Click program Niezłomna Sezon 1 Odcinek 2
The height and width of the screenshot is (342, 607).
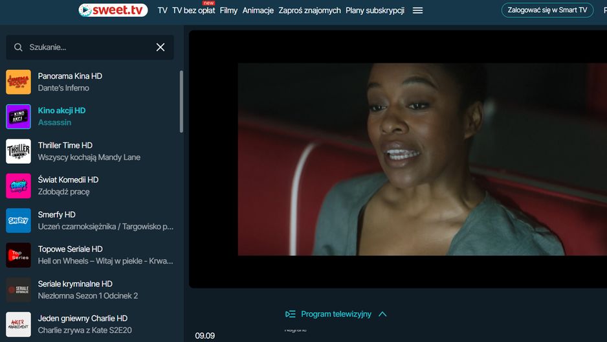click(88, 296)
